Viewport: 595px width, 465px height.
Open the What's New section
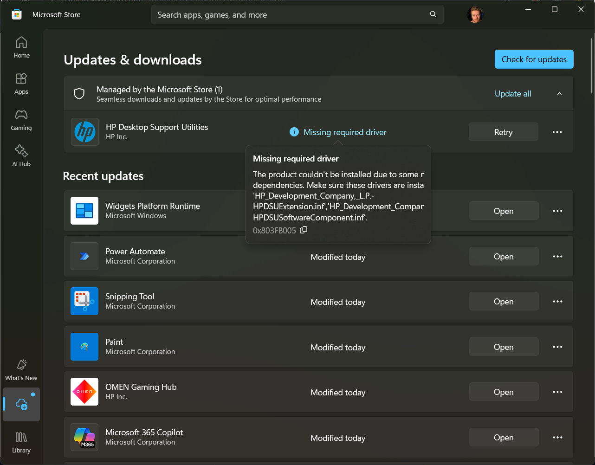[x=21, y=369]
